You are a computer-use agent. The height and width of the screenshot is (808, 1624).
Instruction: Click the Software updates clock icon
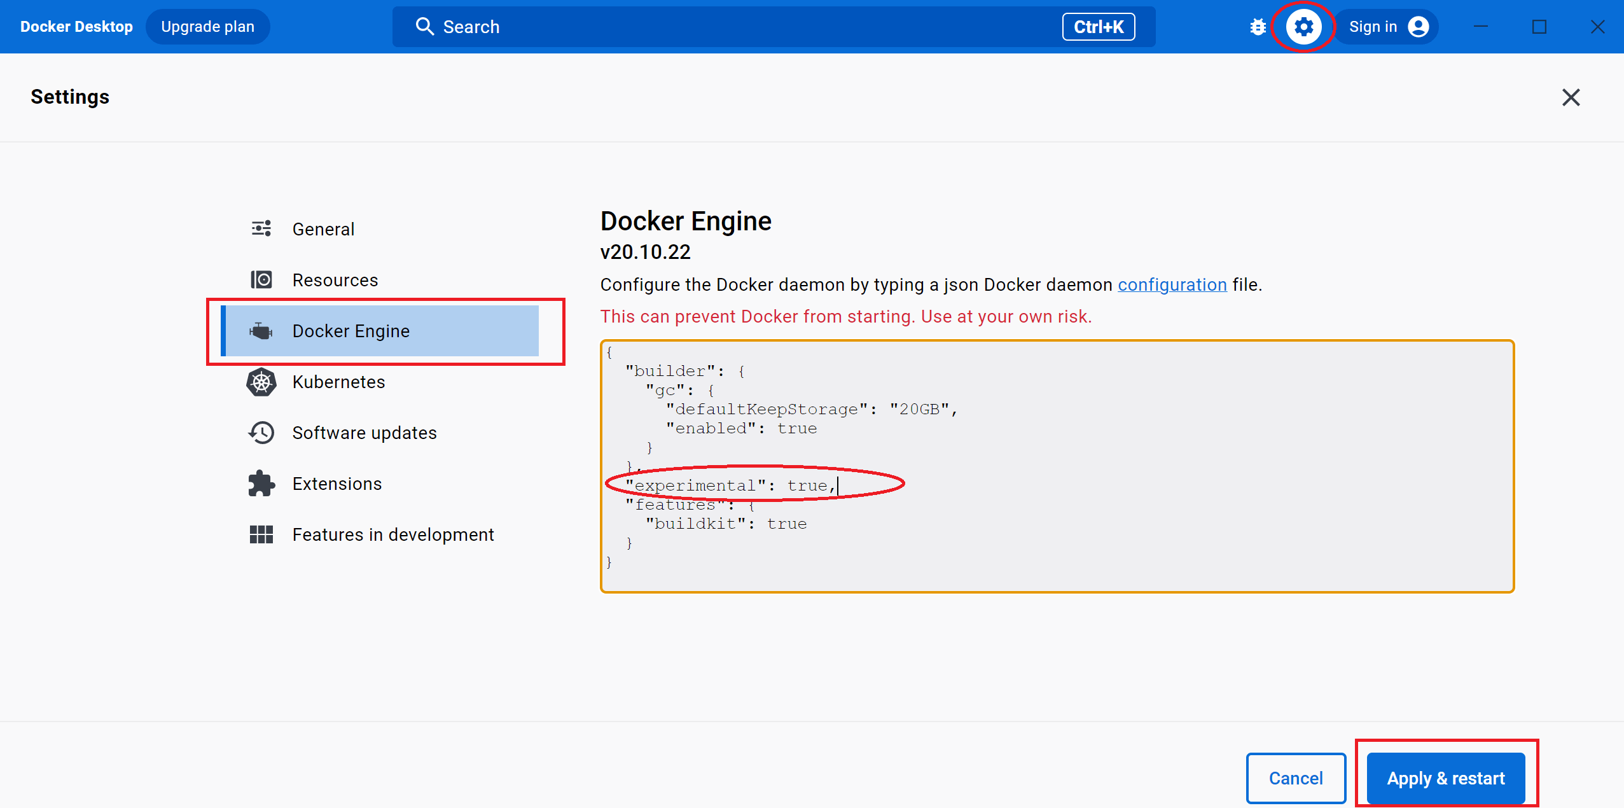(261, 432)
